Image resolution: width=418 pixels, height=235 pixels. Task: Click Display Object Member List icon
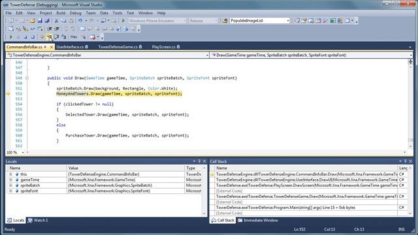[10, 29]
